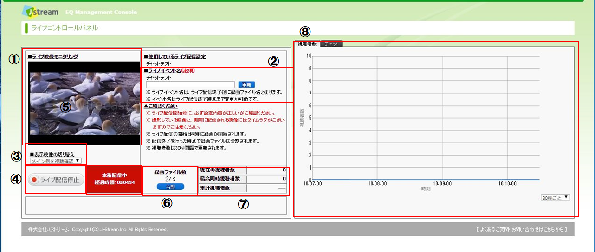Click the 録画ファイル数 label
The height and width of the screenshot is (252, 595).
tap(170, 172)
